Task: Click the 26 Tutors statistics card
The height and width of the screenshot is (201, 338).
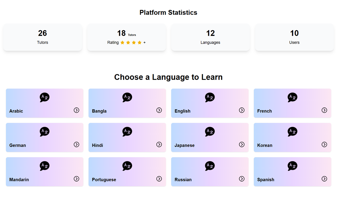Action: [x=43, y=37]
